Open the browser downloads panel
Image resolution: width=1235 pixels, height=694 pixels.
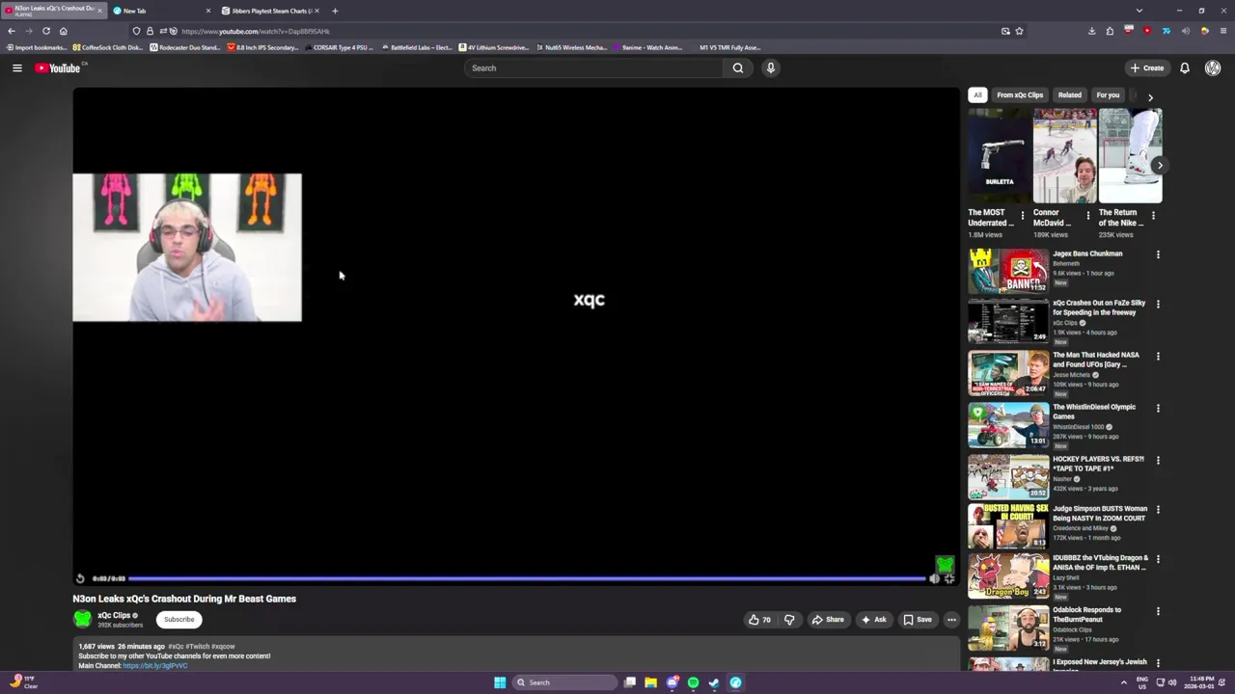click(1091, 31)
